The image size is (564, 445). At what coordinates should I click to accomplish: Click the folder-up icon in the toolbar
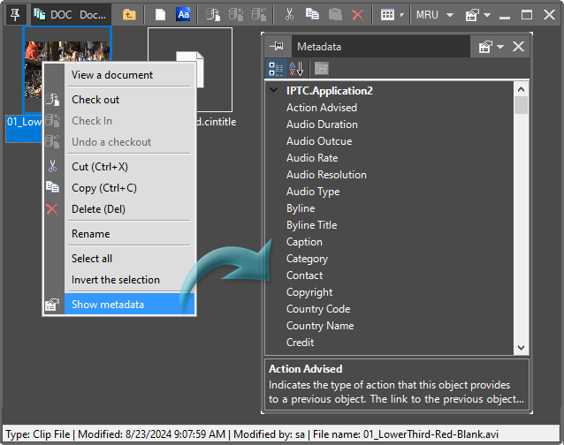[129, 15]
